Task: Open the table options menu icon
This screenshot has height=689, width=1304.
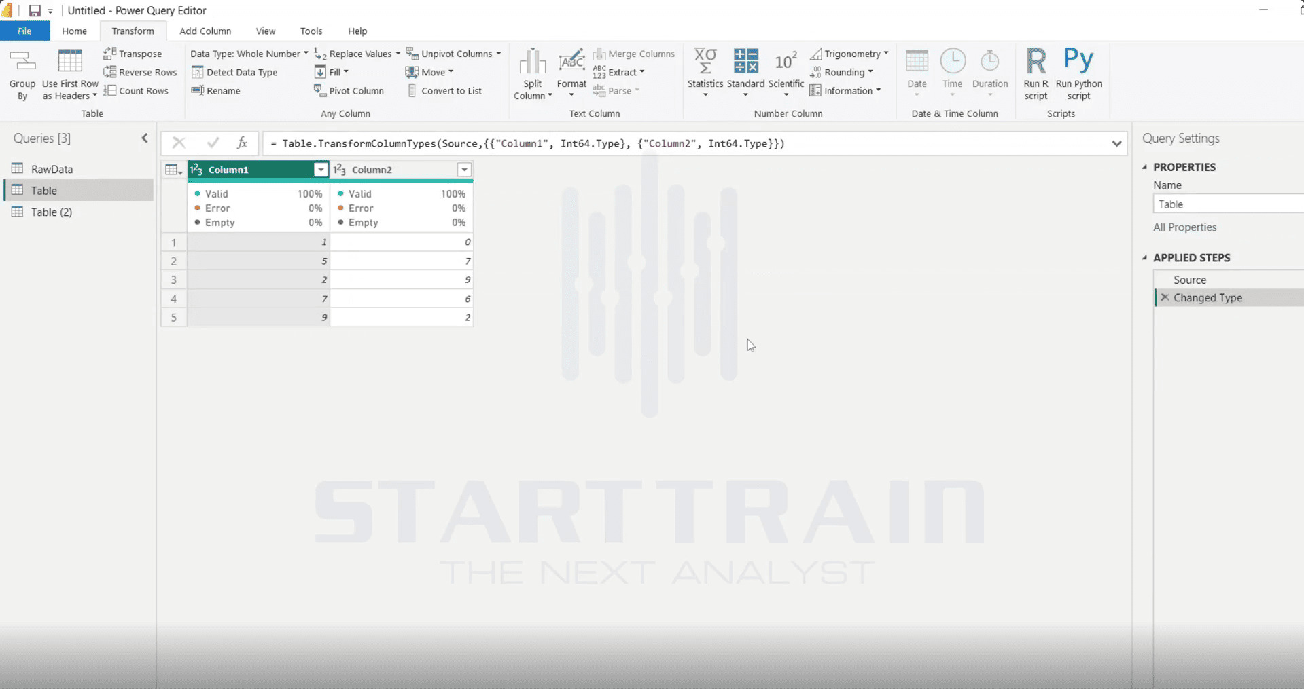Action: point(174,170)
